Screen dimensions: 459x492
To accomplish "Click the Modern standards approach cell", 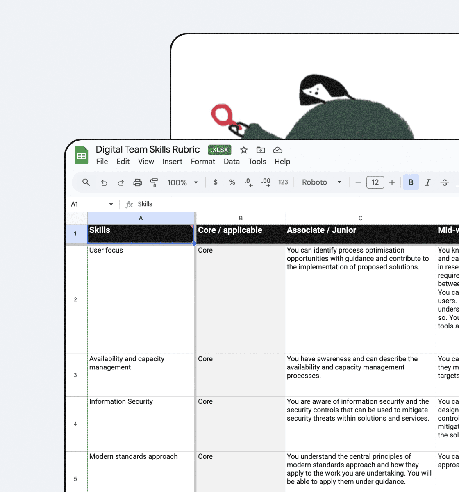I will click(x=141, y=472).
